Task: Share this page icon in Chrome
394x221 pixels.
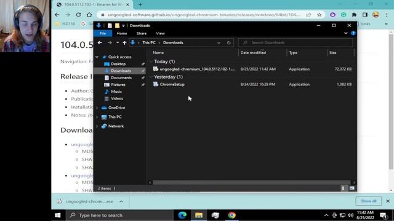Action: point(308,15)
